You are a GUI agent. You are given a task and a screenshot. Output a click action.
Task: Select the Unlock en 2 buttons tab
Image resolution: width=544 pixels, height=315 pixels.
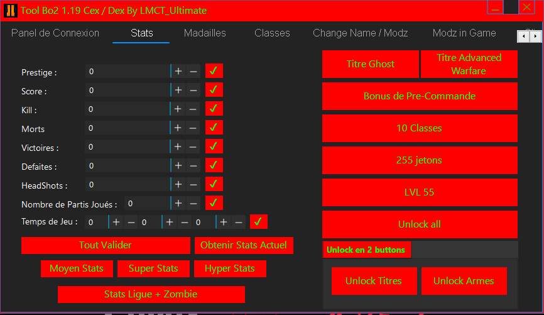(x=367, y=250)
